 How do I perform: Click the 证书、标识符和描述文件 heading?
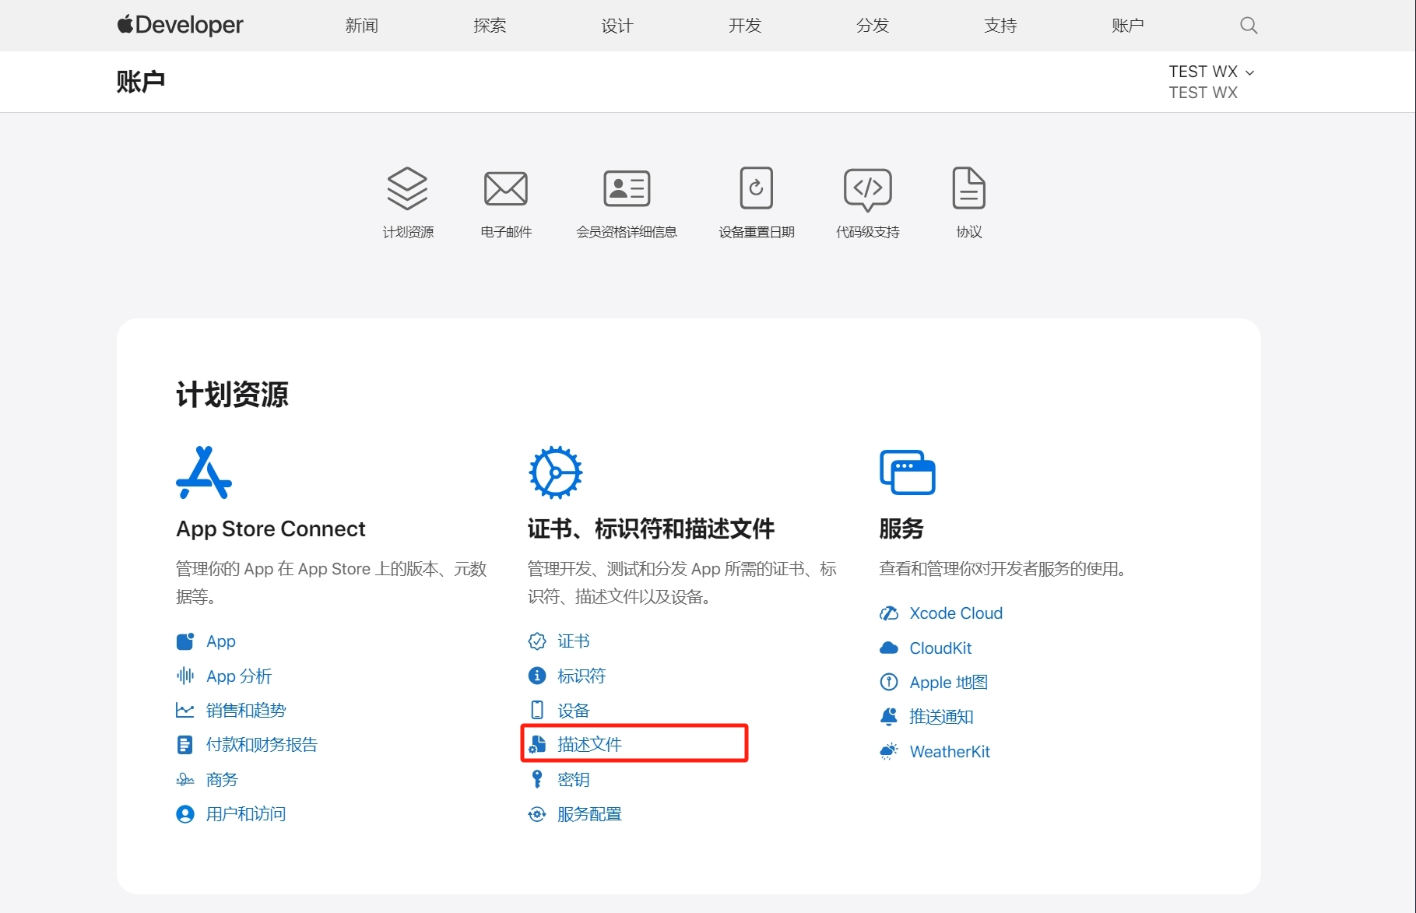[651, 529]
